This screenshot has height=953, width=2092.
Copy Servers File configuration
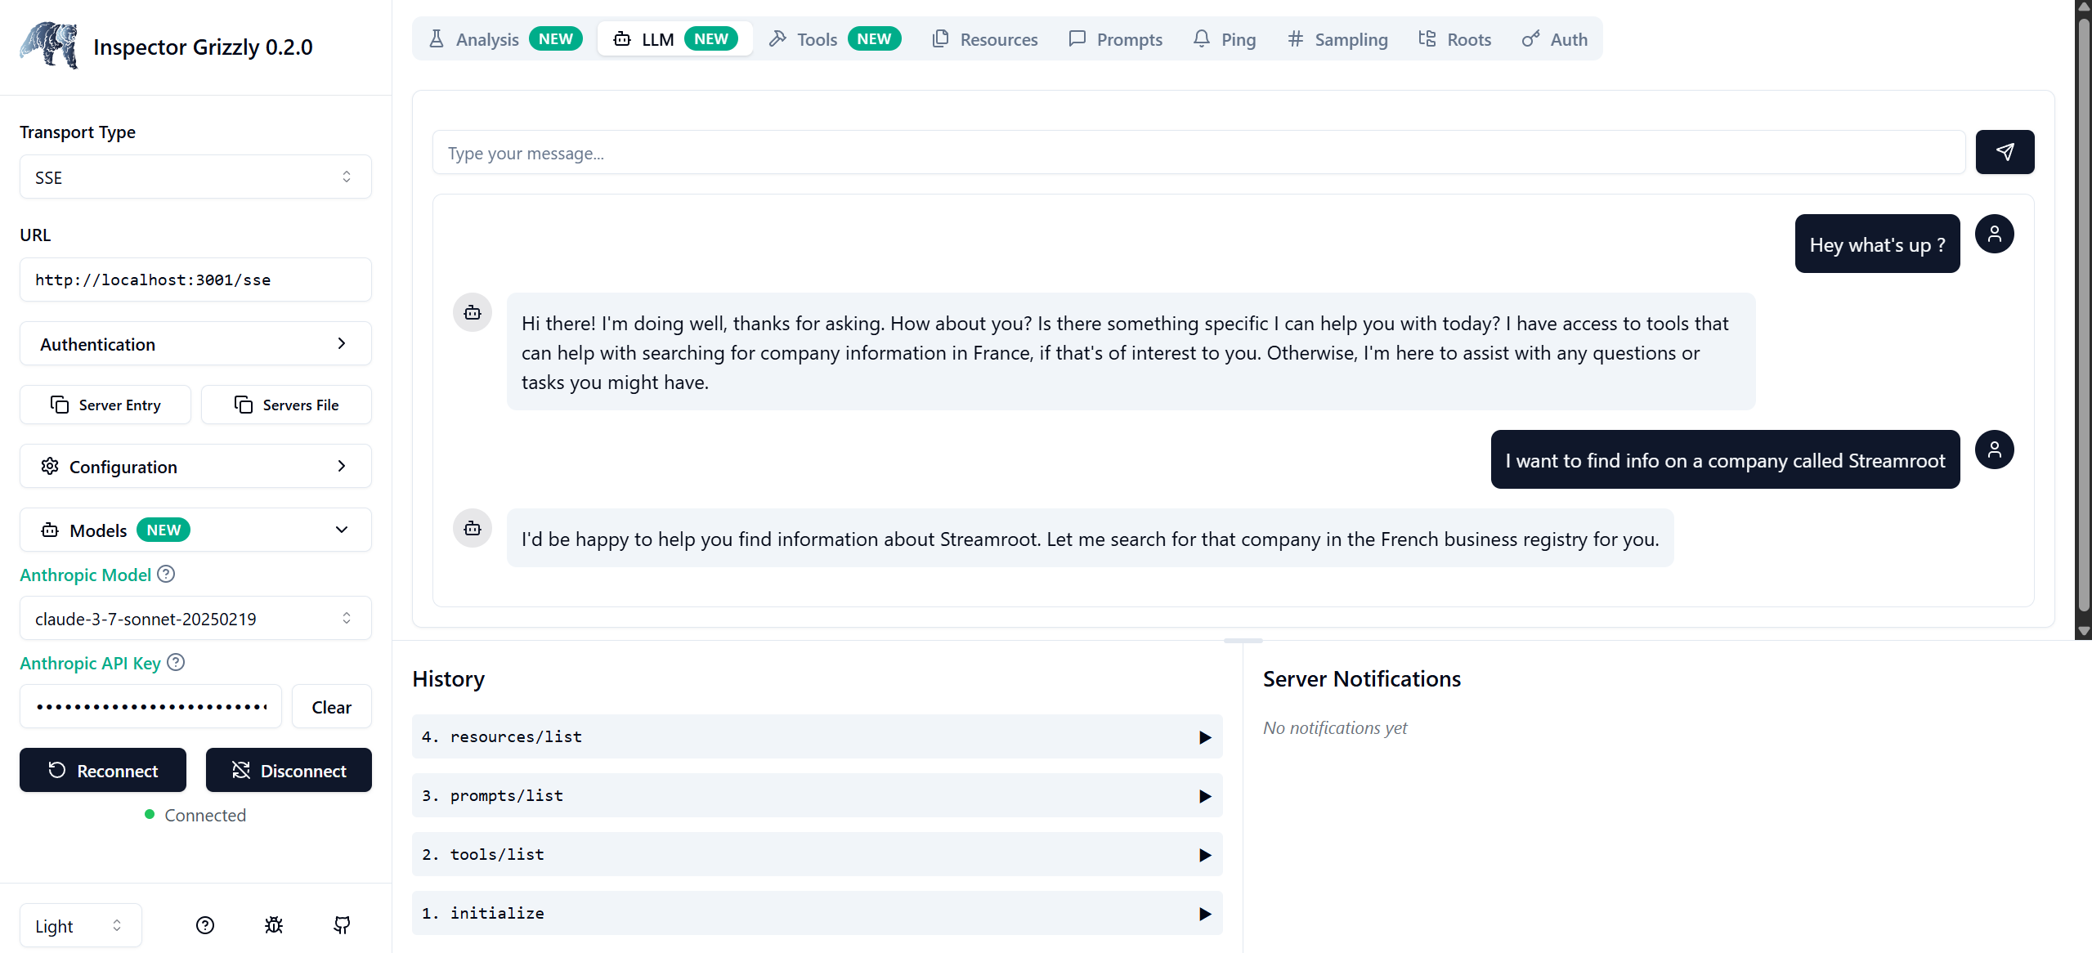pyautogui.click(x=286, y=405)
